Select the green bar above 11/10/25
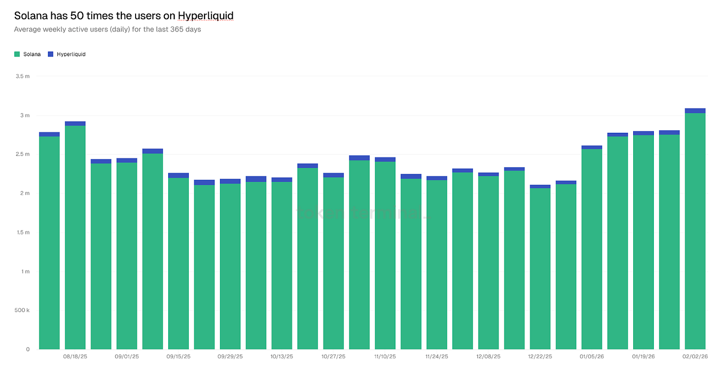 (x=385, y=256)
